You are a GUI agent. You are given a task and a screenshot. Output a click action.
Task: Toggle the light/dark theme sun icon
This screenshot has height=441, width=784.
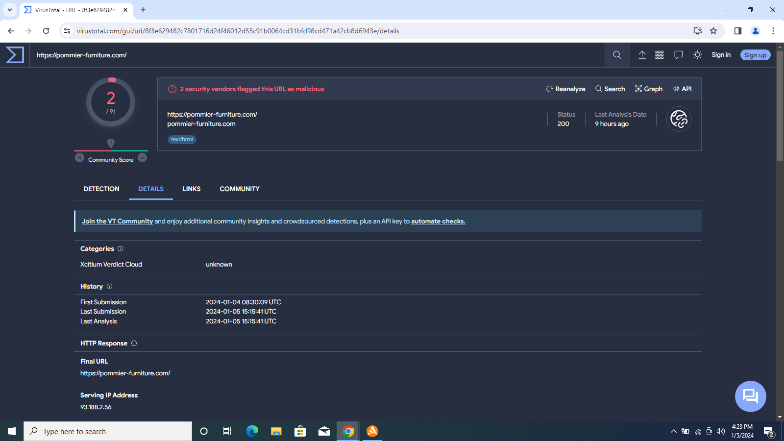pyautogui.click(x=698, y=55)
